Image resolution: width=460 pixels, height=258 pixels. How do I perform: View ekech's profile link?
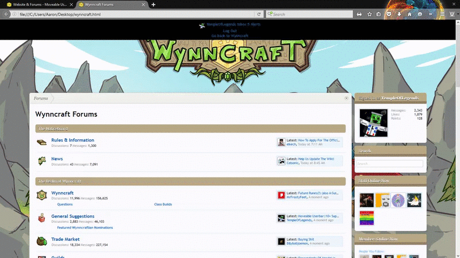[x=292, y=145]
